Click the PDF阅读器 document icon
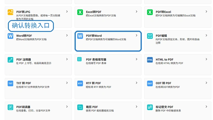The width and height of the screenshot is (213, 120). click(10, 107)
